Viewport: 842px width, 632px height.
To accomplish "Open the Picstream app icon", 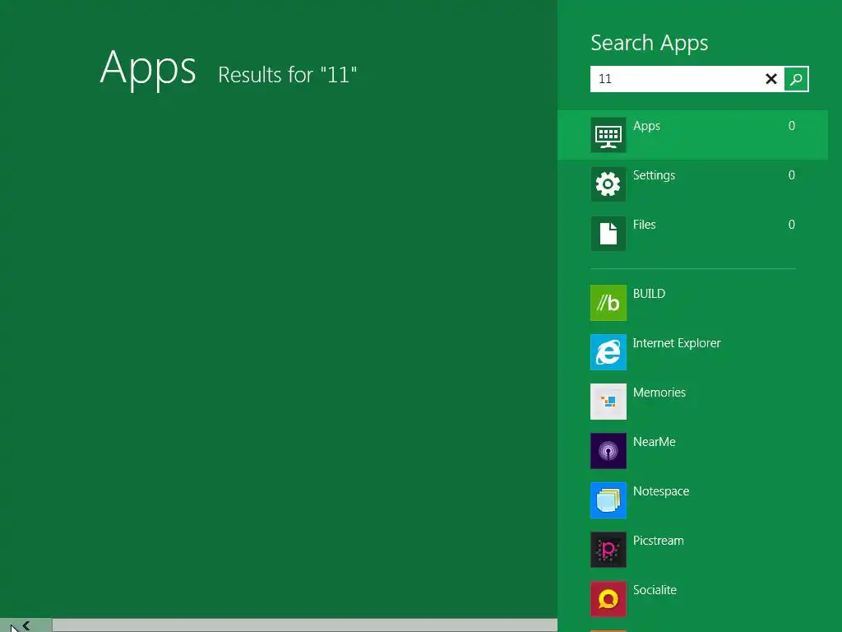I will coord(608,550).
